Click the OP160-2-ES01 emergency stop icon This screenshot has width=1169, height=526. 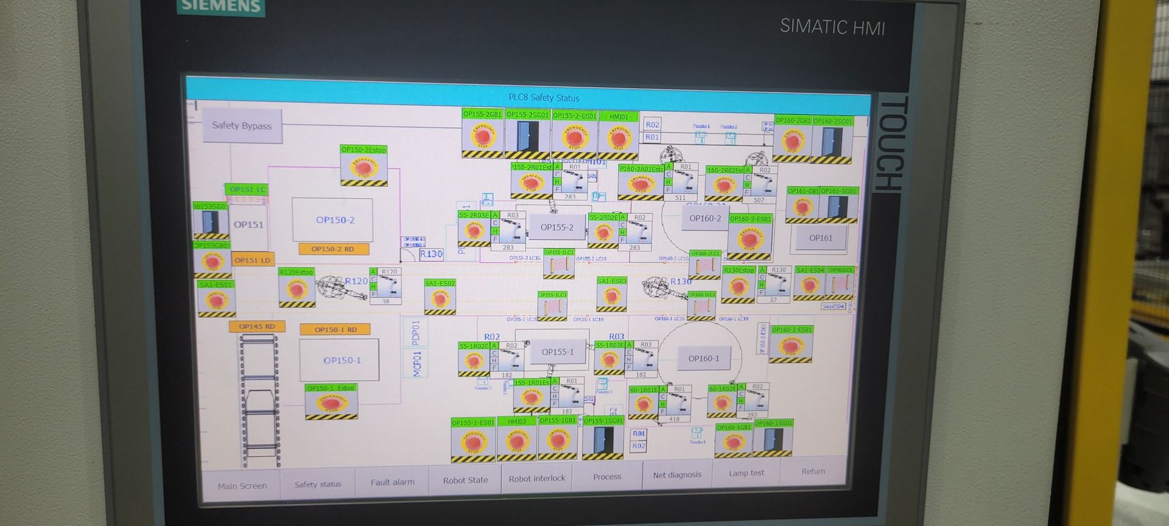pos(749,241)
